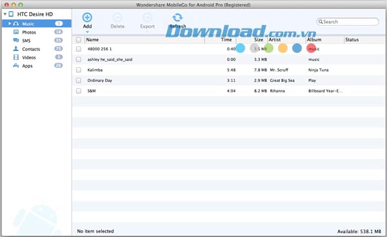
Task: Click the album Play
Action: coord(312,80)
